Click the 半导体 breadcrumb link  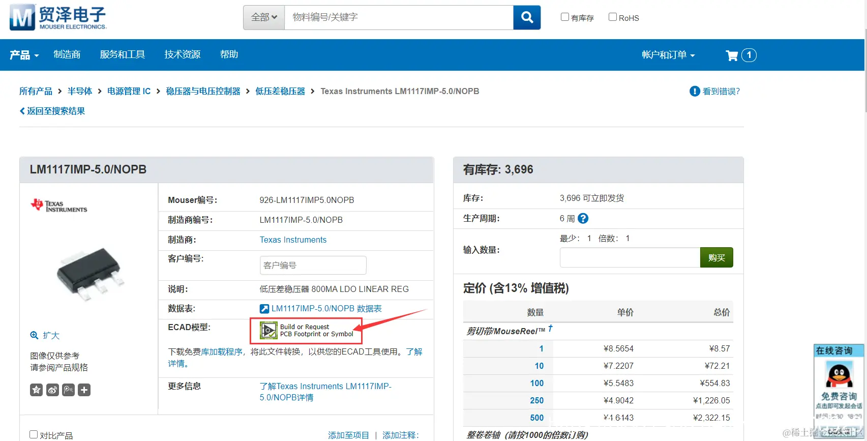80,91
